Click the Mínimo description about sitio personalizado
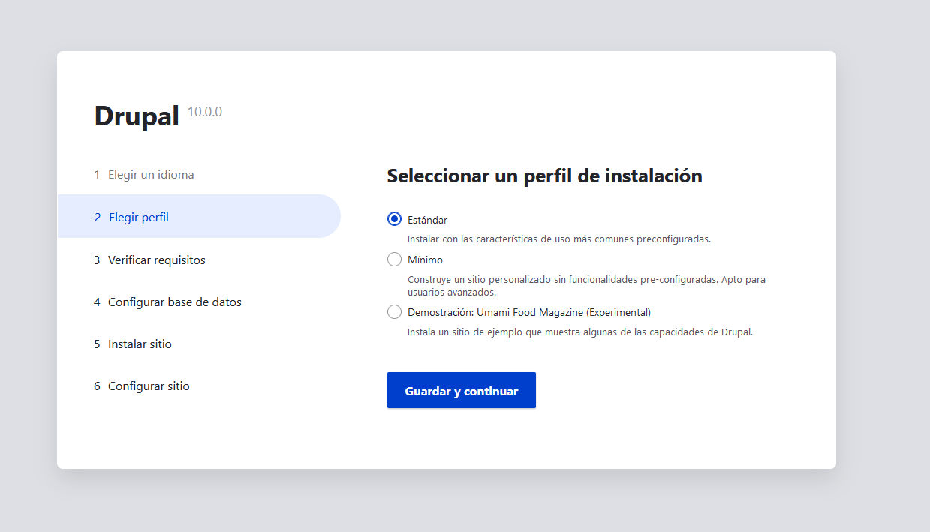The height and width of the screenshot is (532, 930). (x=586, y=285)
